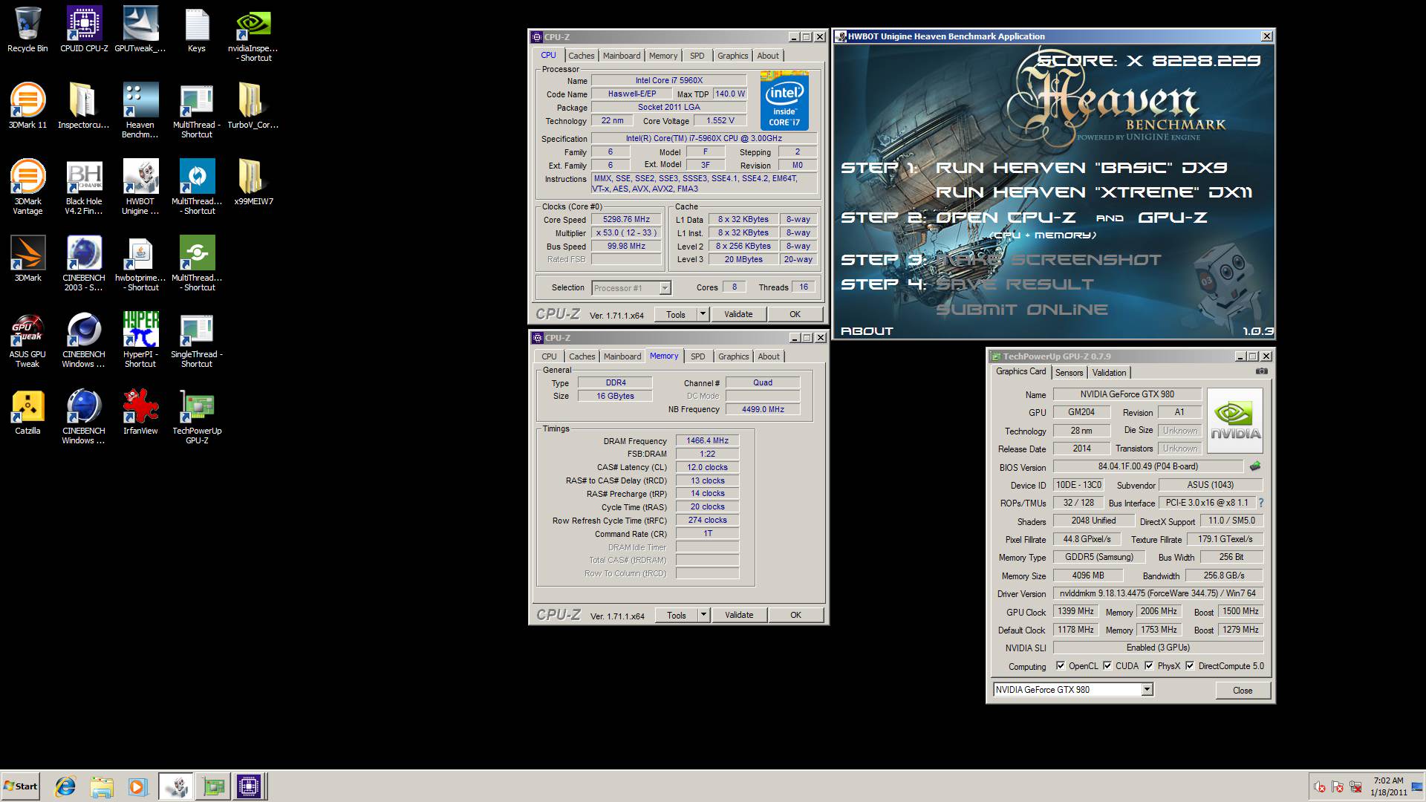This screenshot has width=1426, height=802.
Task: Click RUN HEAVEN BASIC DX9 step
Action: 1081,168
